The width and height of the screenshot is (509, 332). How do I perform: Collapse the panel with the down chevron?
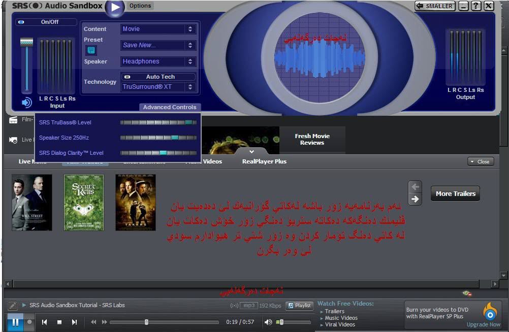251,152
